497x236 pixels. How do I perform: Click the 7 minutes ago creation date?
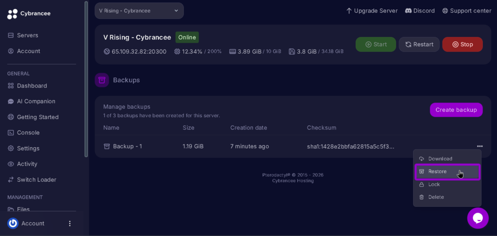pyautogui.click(x=249, y=146)
